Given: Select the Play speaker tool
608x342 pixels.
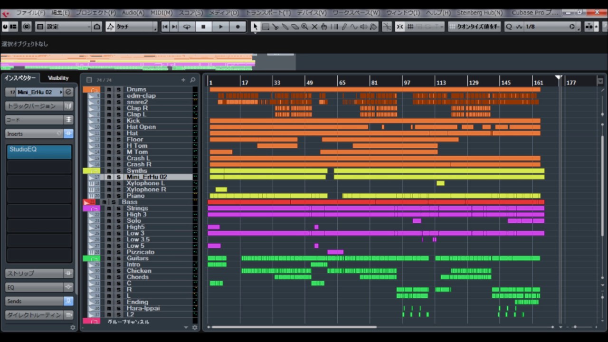Looking at the screenshot, I should point(364,27).
